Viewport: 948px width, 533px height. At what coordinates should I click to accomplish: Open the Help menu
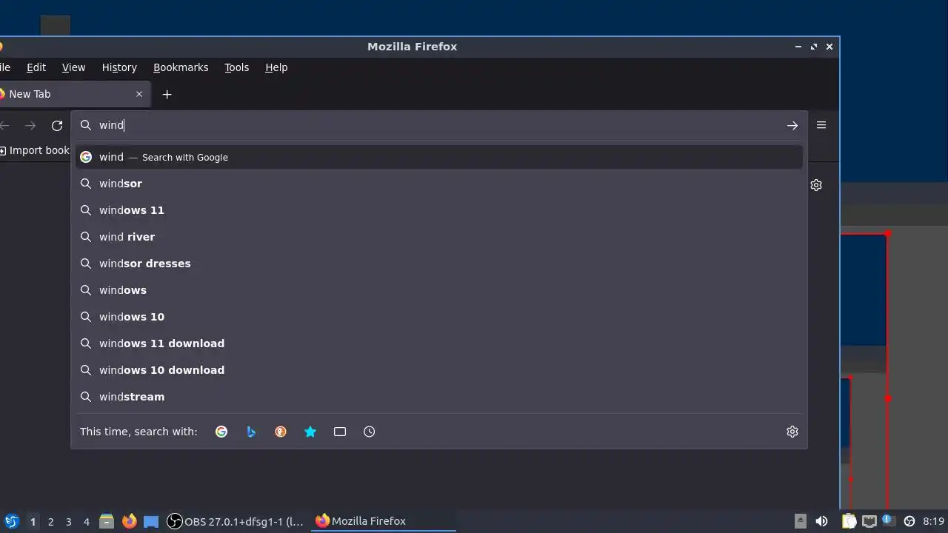(x=276, y=67)
